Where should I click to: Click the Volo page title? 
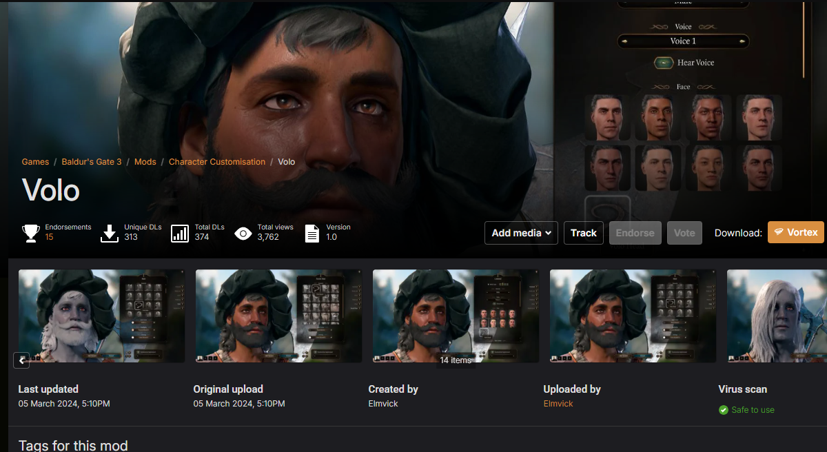point(51,190)
